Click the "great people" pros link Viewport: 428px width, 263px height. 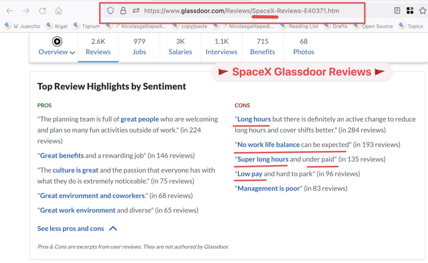(140, 119)
